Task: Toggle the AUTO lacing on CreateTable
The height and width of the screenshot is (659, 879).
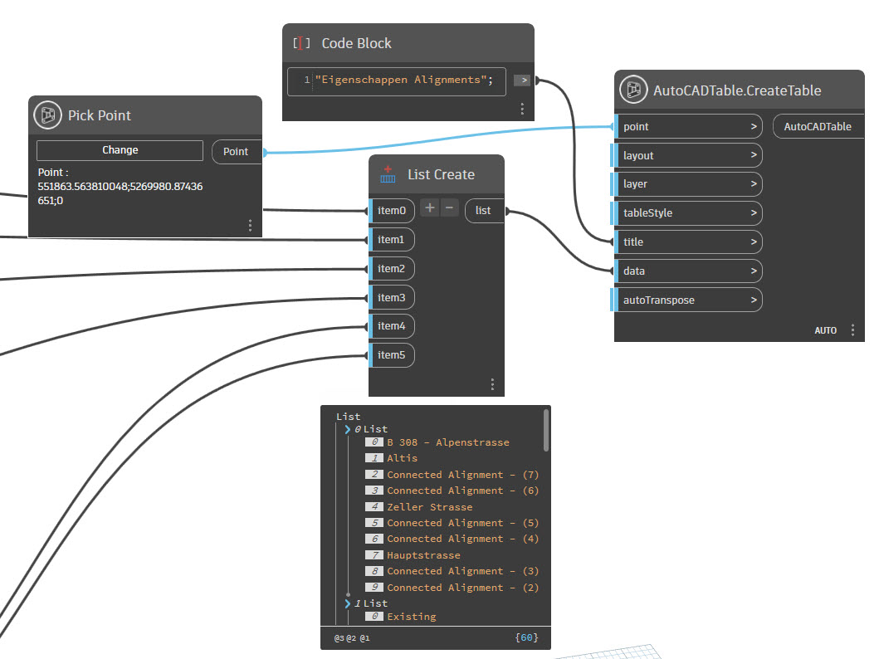Action: pos(826,329)
